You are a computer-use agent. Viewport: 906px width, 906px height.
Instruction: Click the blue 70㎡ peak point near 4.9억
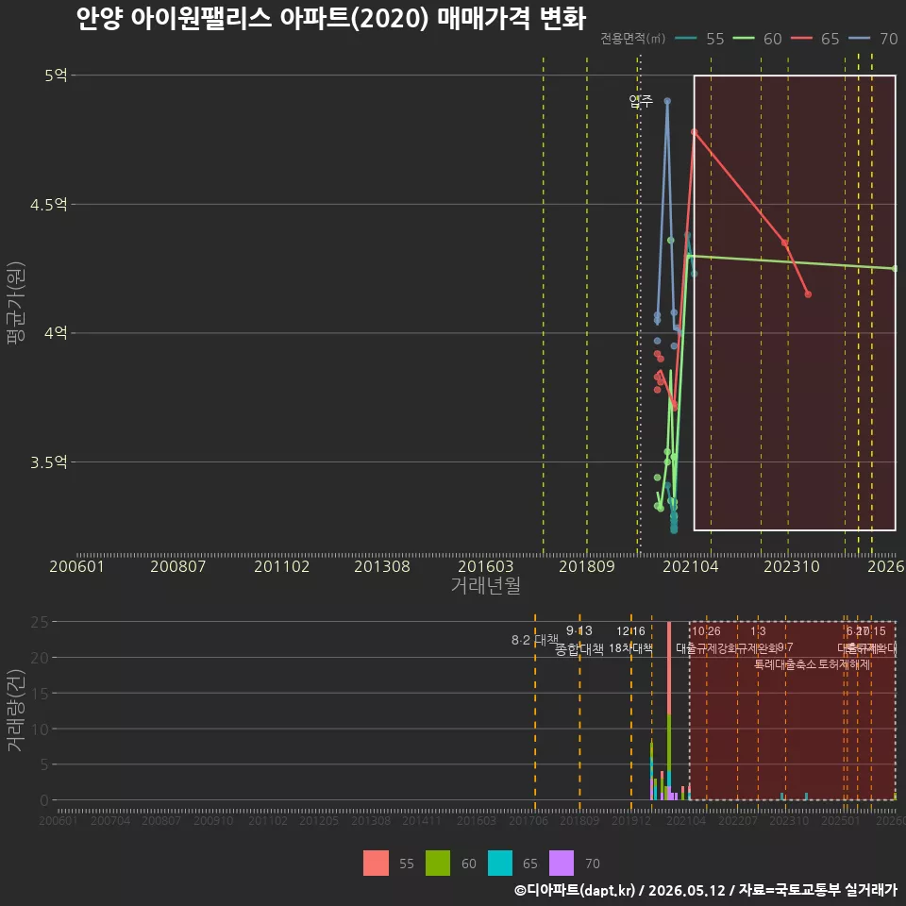pos(667,101)
